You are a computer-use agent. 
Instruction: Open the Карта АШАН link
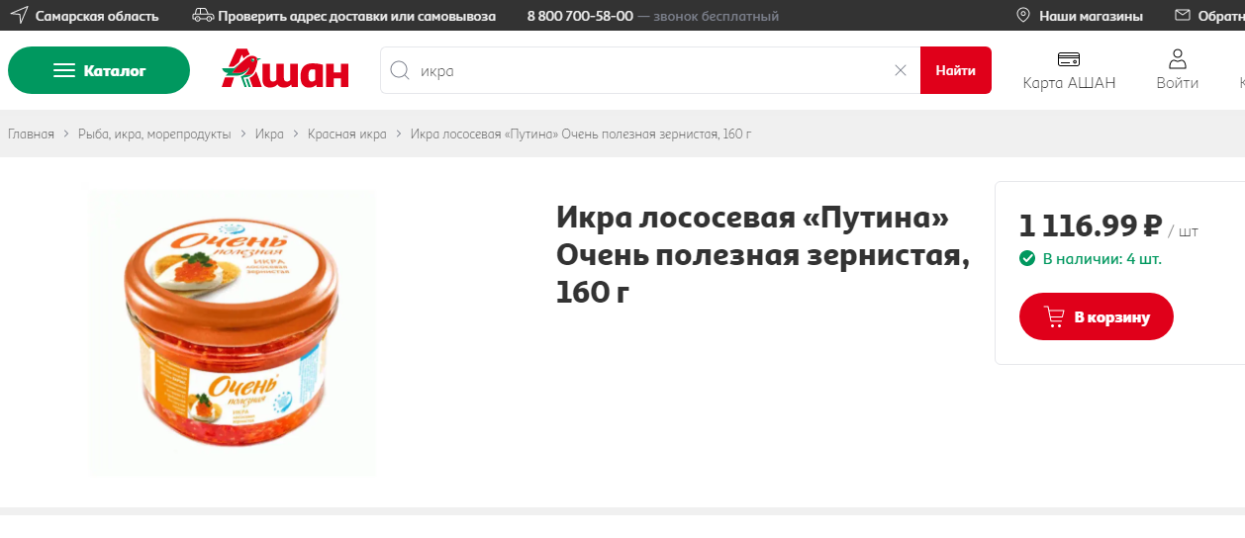1069,83
